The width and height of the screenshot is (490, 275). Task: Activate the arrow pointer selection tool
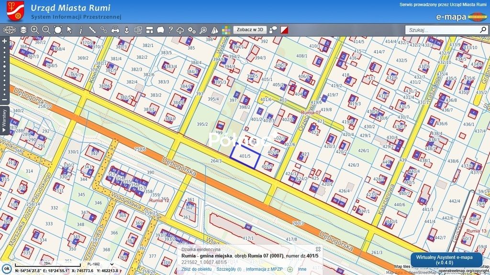point(69,30)
